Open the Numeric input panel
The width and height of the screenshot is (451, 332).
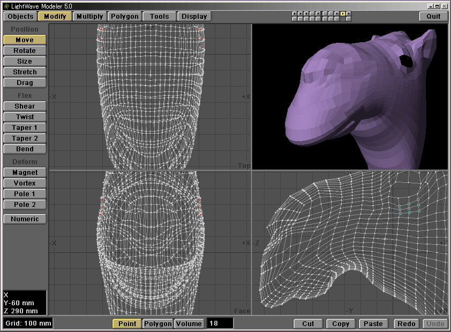(x=25, y=219)
